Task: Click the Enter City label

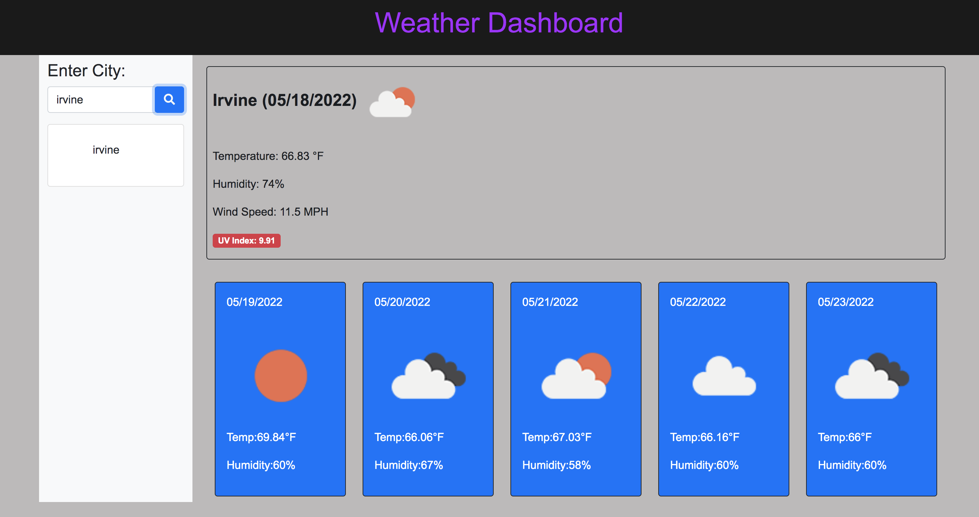Action: coord(86,71)
